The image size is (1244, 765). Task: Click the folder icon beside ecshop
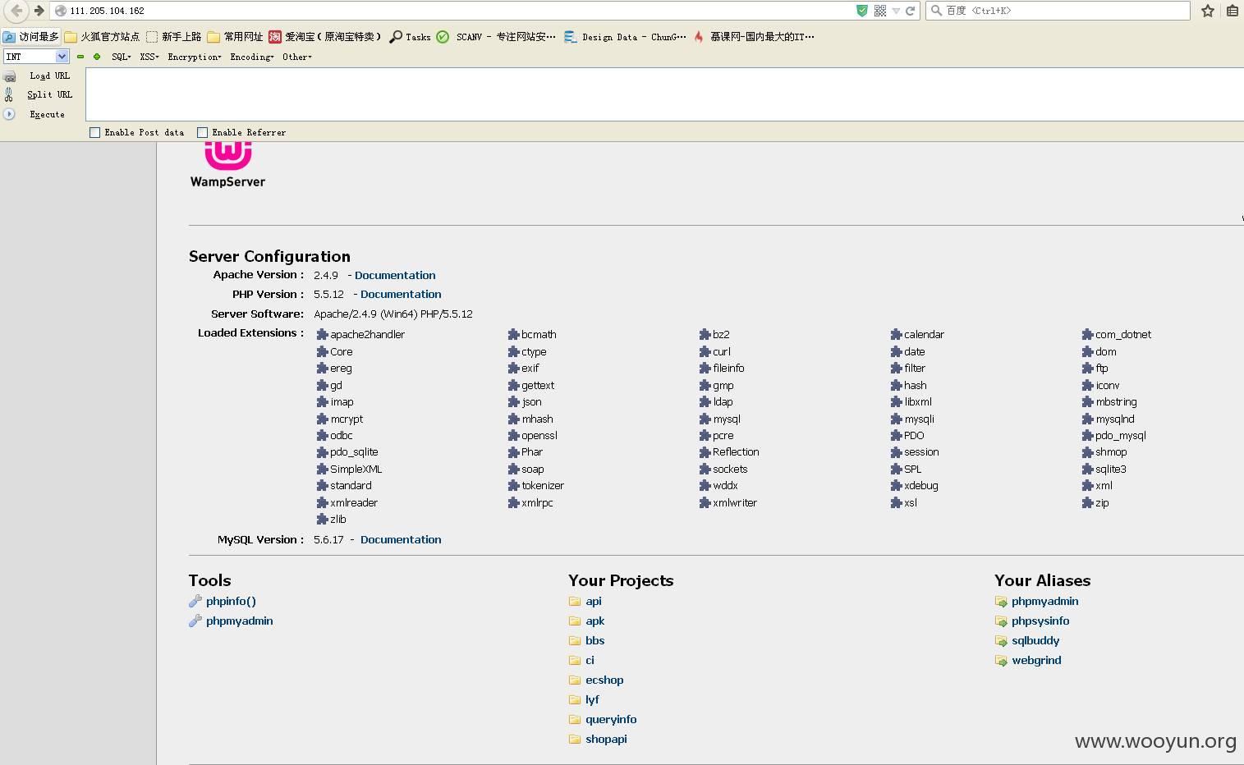pos(575,680)
